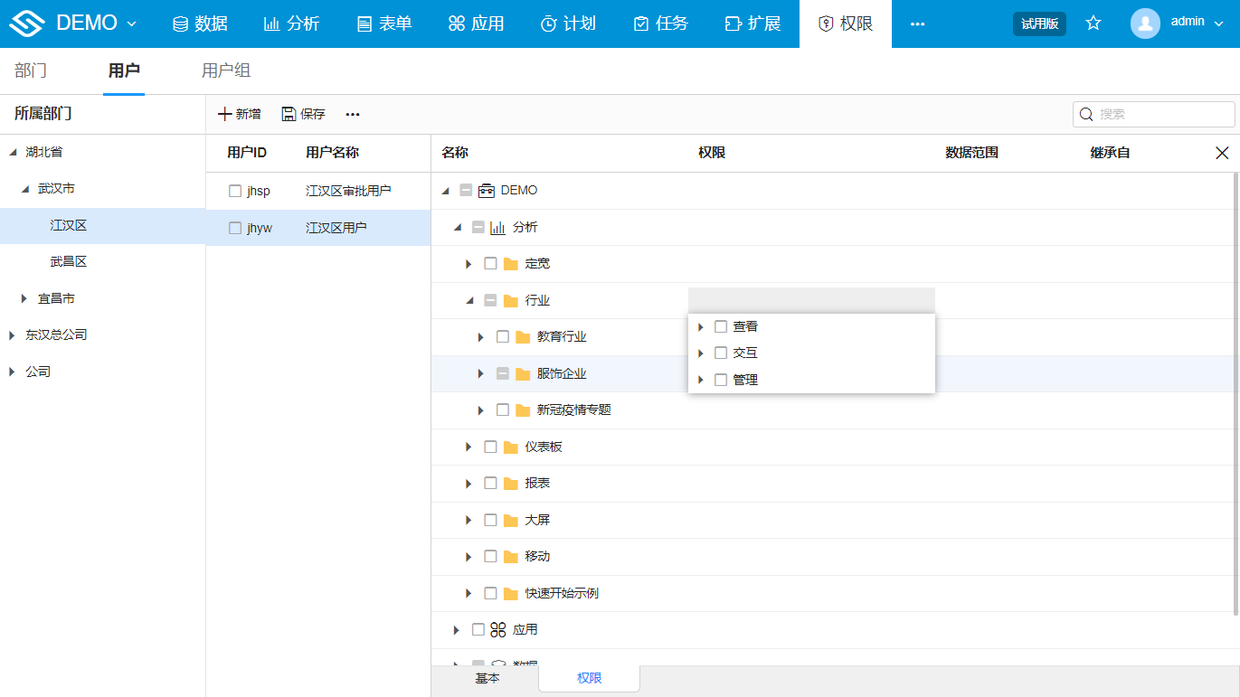Click the 分析 chart icon in tree
The image size is (1240, 697).
point(498,227)
